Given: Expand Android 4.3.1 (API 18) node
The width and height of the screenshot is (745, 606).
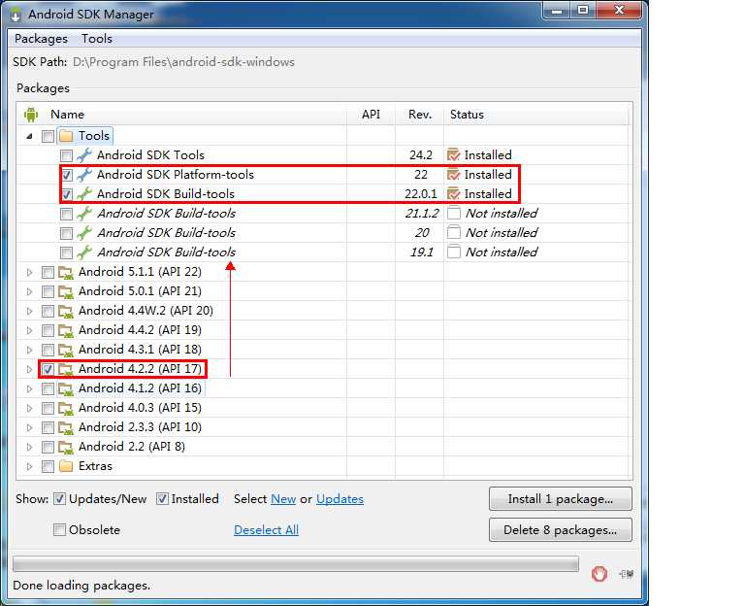Looking at the screenshot, I should tap(29, 350).
